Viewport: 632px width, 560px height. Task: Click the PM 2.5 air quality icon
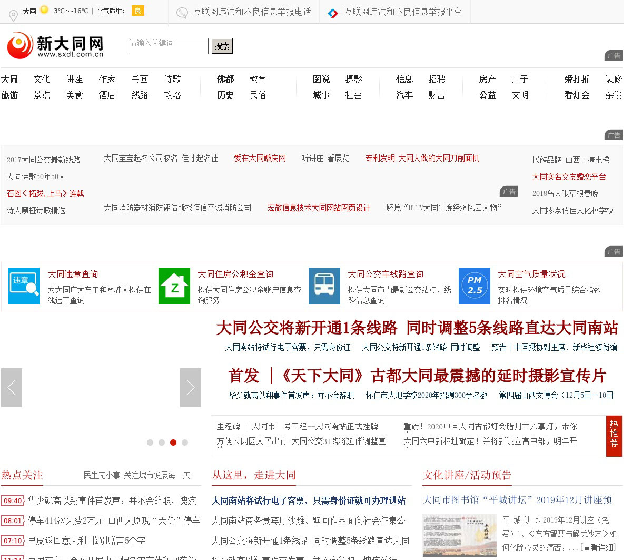tap(475, 286)
